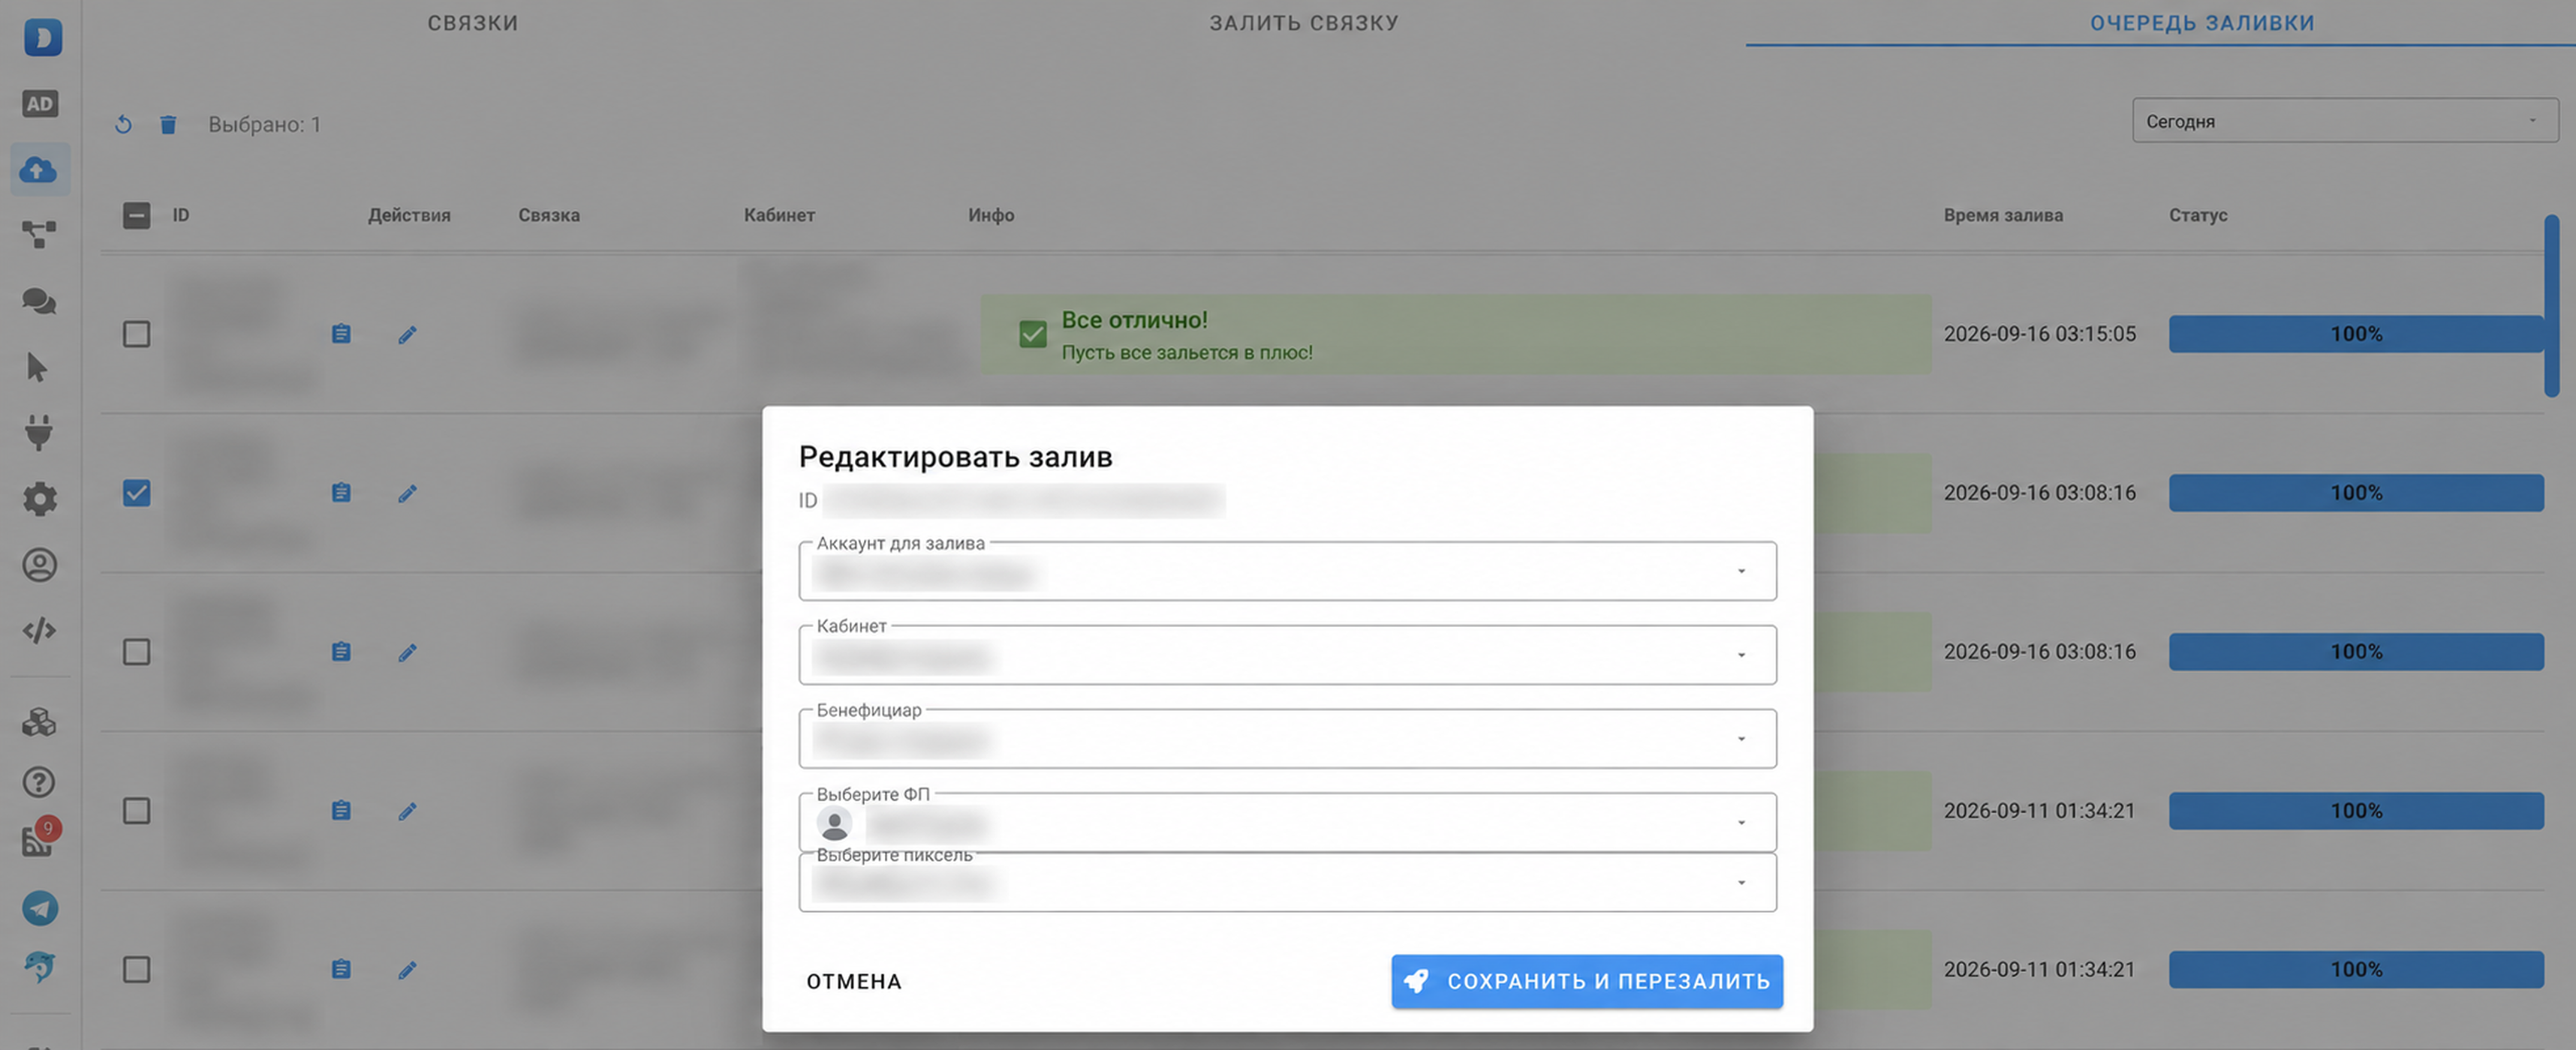Open the Сегодня date filter dropdown
This screenshot has height=1050, width=2576.
pyautogui.click(x=2344, y=121)
